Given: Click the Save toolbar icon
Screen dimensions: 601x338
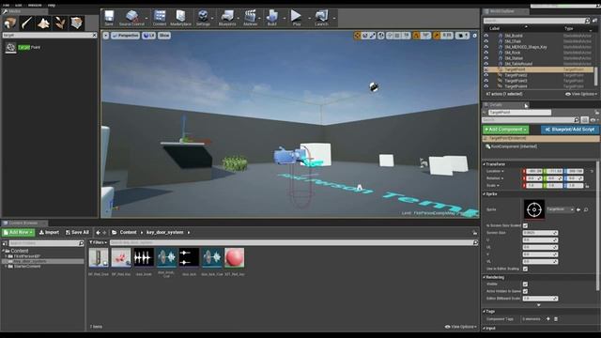Looking at the screenshot, I should [109, 18].
